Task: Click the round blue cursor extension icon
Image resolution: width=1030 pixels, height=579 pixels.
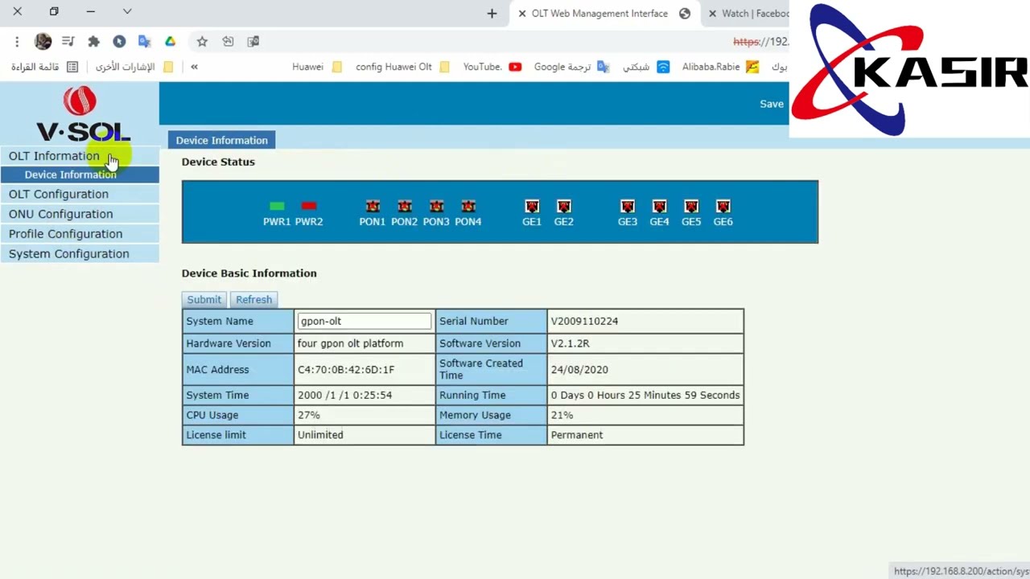Action: (x=119, y=41)
